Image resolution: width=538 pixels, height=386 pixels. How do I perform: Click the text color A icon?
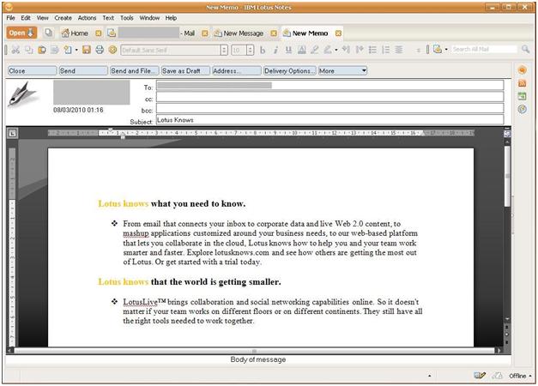[x=301, y=50]
